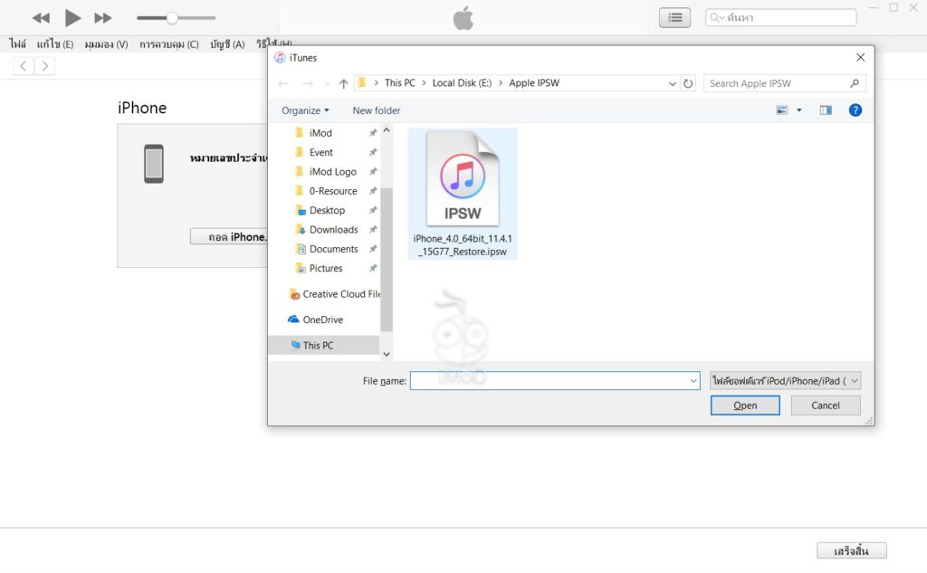Adjust the iTunes volume slider
927x573 pixels.
tap(172, 16)
